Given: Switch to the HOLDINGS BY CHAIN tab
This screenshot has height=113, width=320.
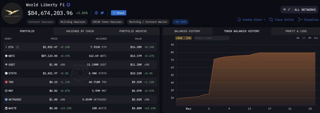Looking at the screenshot, I should click(80, 31).
